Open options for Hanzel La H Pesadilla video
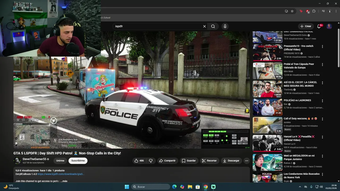The width and height of the screenshot is (340, 191). (322, 137)
